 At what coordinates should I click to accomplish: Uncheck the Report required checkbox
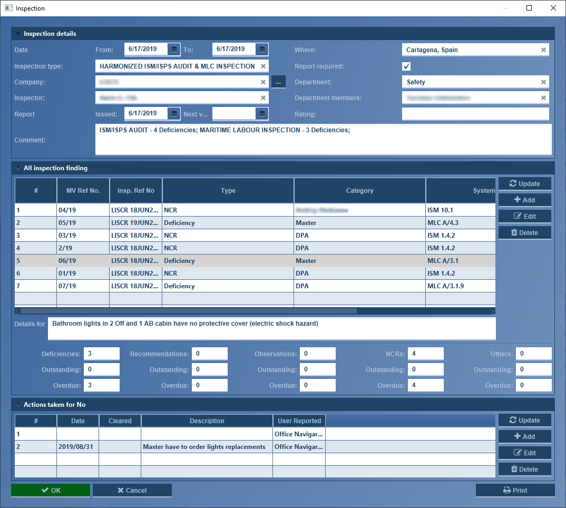(406, 66)
